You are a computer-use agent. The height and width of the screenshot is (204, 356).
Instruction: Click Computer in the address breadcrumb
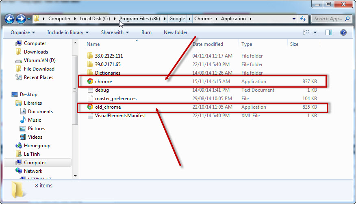[x=59, y=19]
